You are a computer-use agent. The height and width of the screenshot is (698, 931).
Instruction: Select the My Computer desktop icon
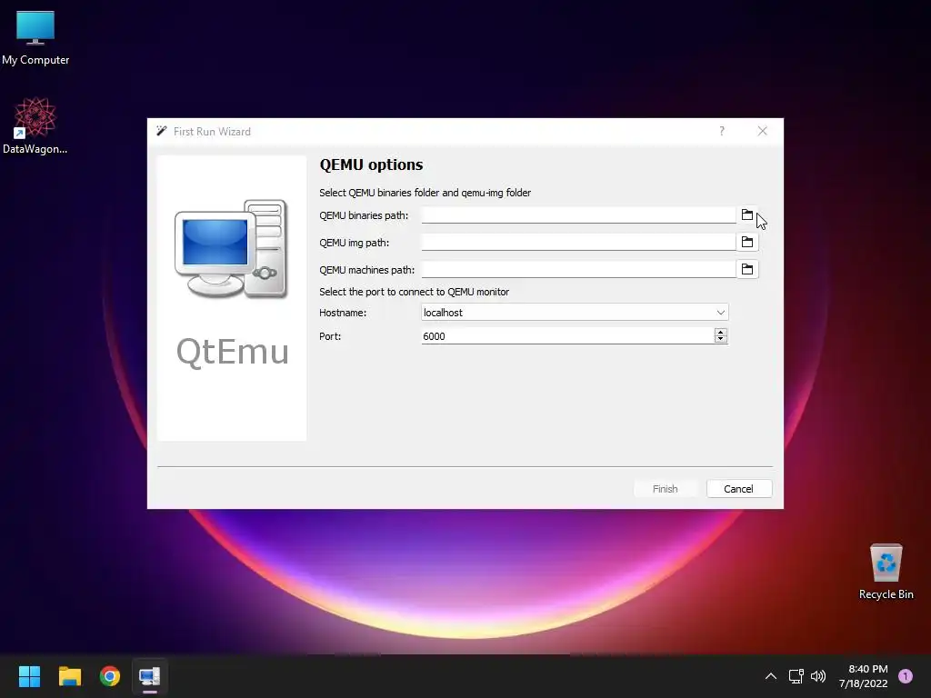click(x=35, y=37)
